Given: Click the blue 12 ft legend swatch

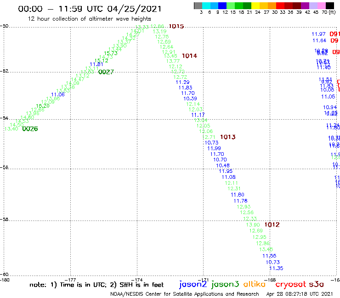Looking at the screenshot, I should click(x=222, y=6).
